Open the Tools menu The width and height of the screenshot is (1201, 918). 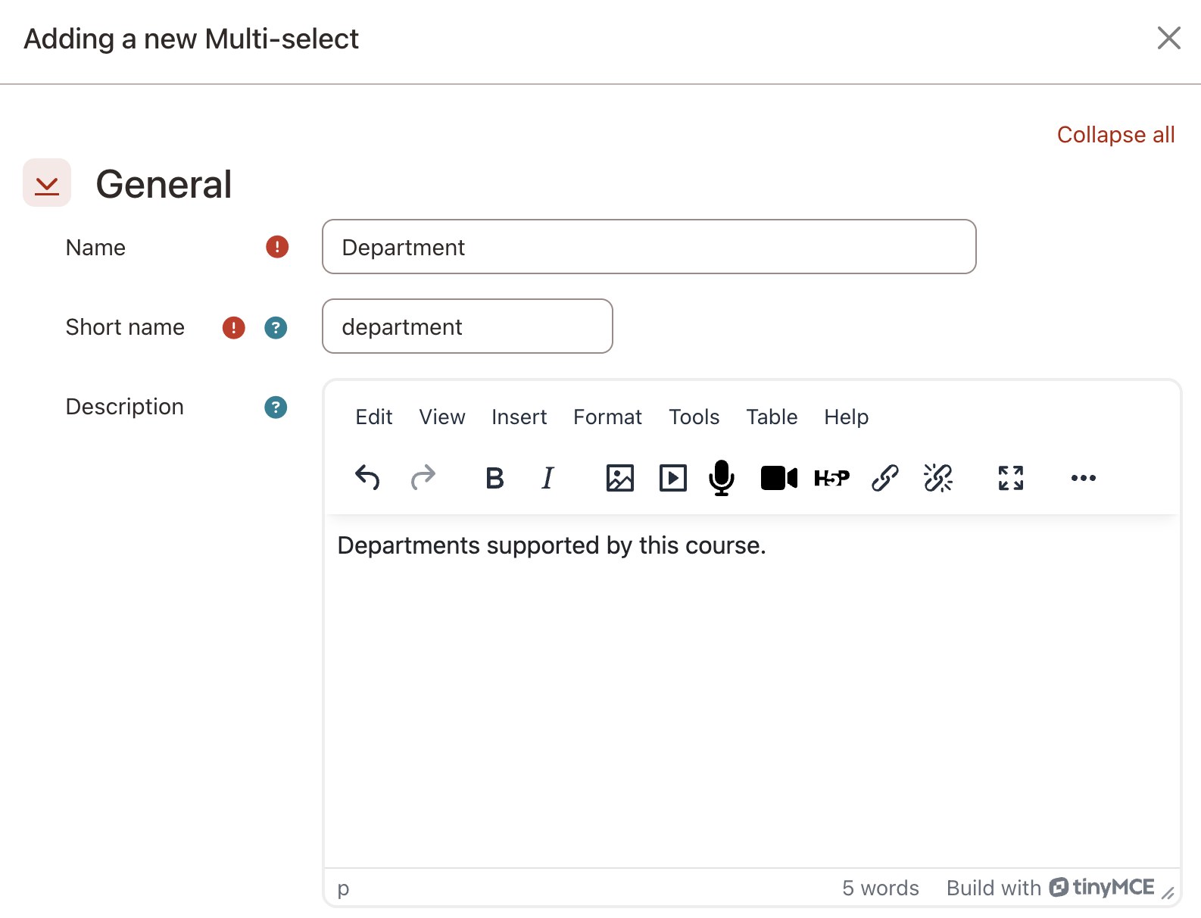[694, 417]
